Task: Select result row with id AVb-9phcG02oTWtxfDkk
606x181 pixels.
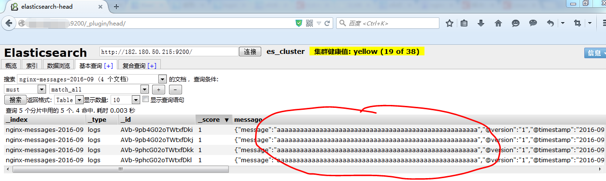Action: pyautogui.click(x=304, y=150)
